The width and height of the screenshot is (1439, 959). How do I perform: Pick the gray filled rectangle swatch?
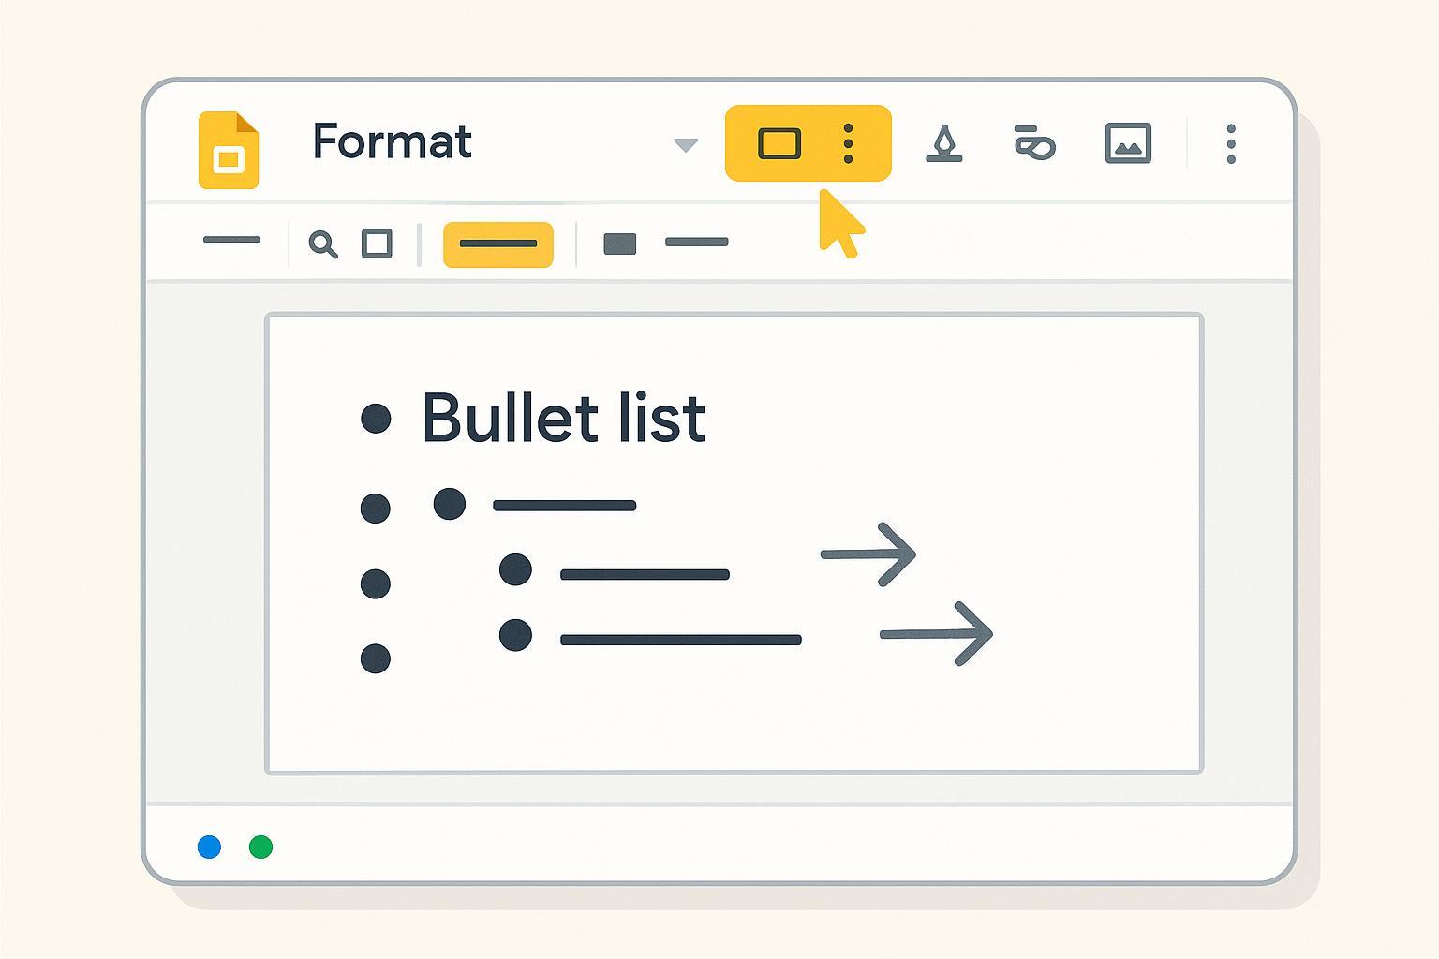coord(620,244)
